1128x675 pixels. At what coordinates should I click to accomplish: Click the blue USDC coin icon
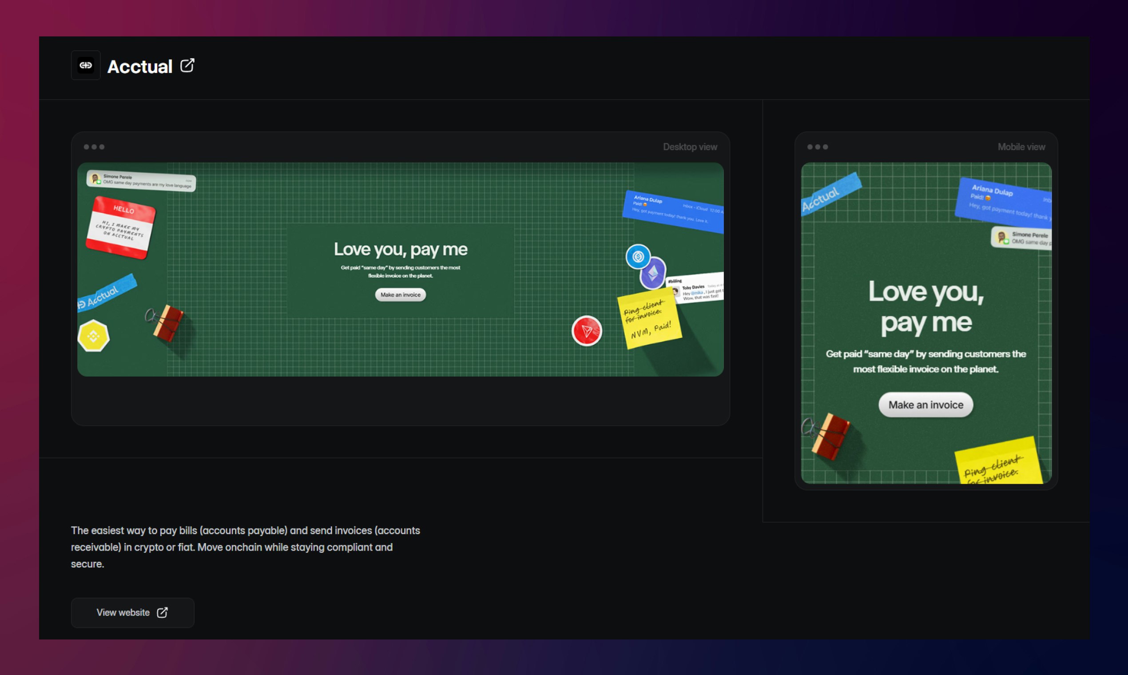pyautogui.click(x=638, y=257)
